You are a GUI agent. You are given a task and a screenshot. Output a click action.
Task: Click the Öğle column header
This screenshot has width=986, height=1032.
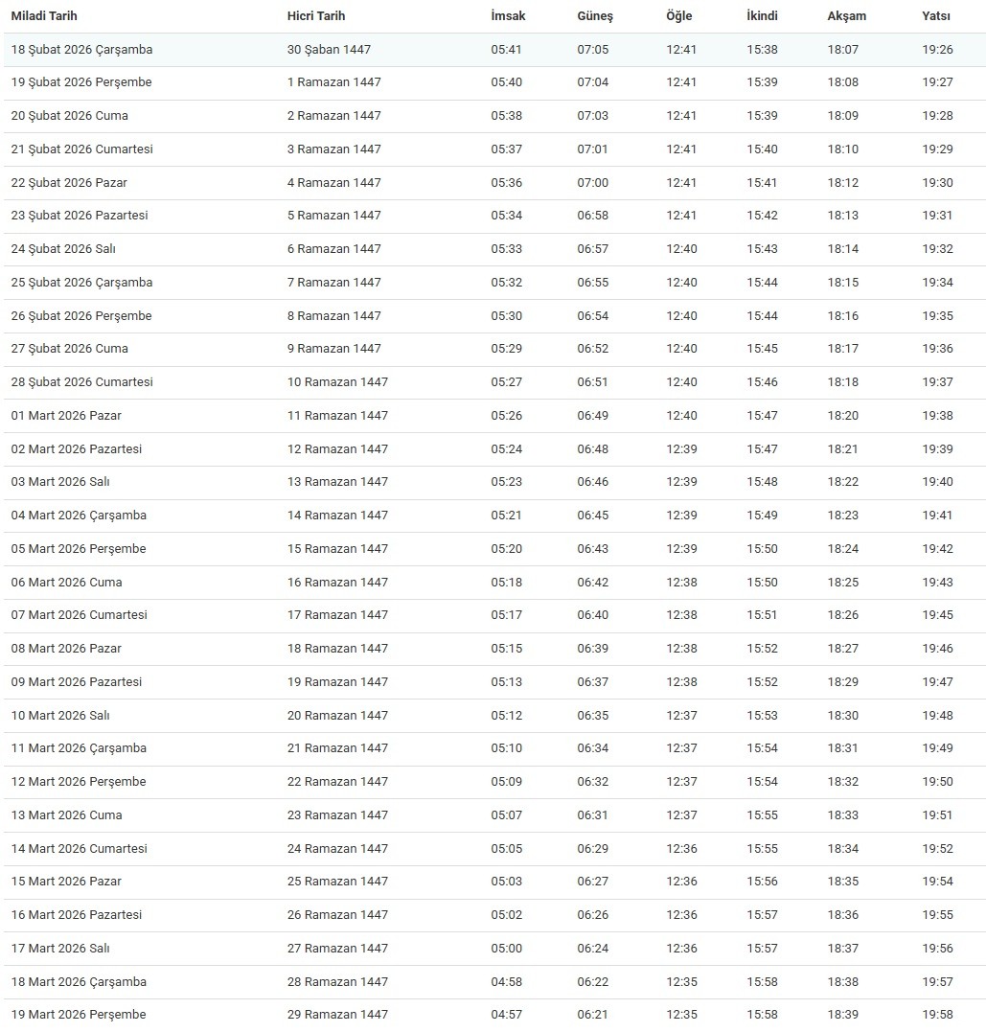click(679, 16)
